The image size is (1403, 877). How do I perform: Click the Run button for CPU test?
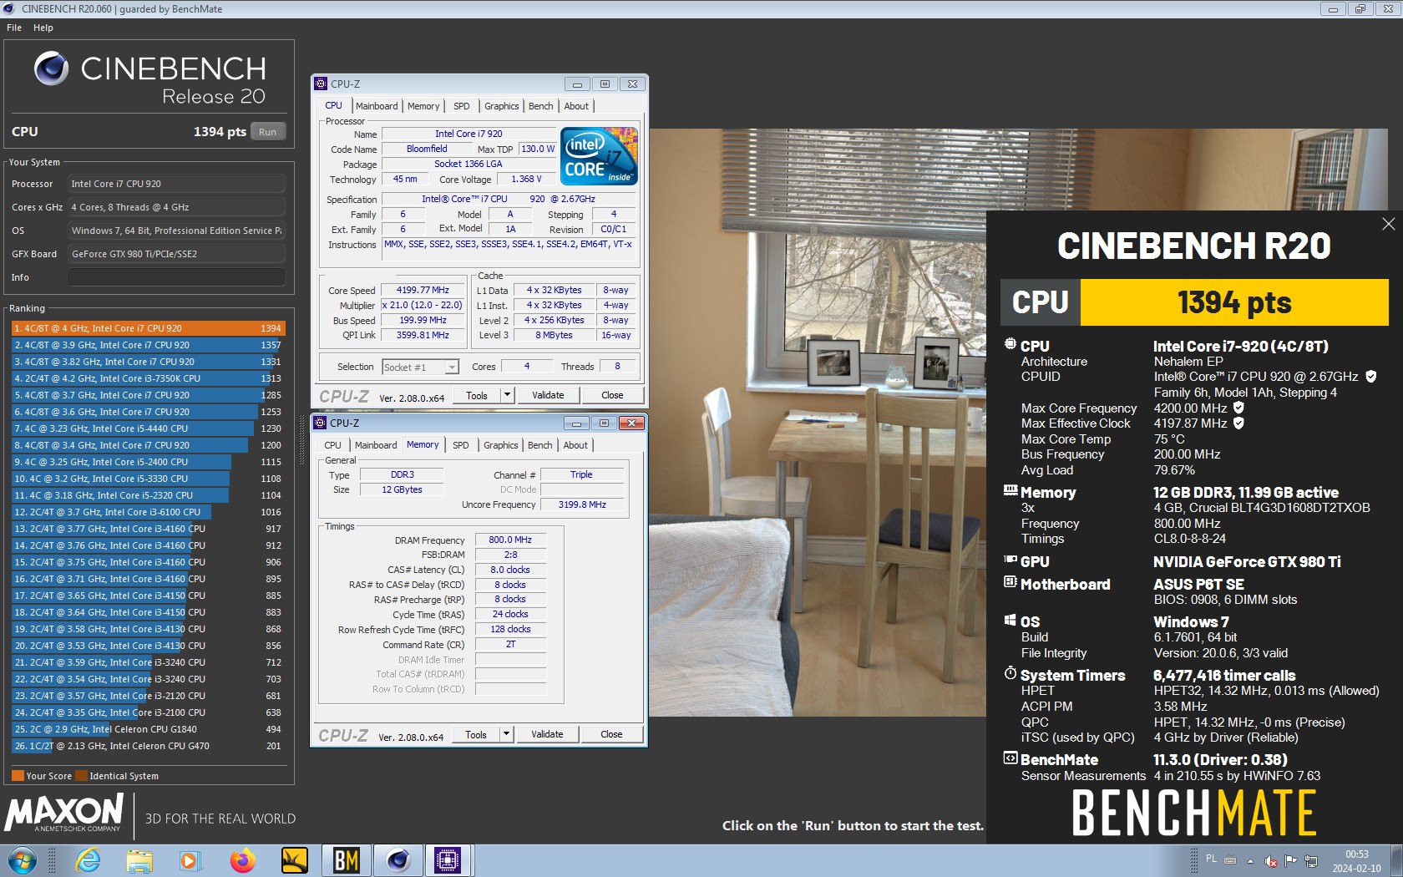(267, 132)
